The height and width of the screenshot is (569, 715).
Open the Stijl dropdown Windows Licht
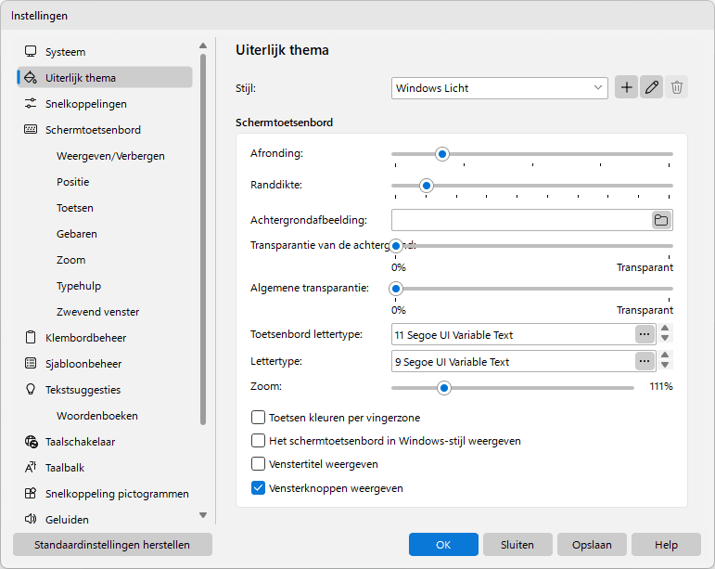(x=499, y=88)
